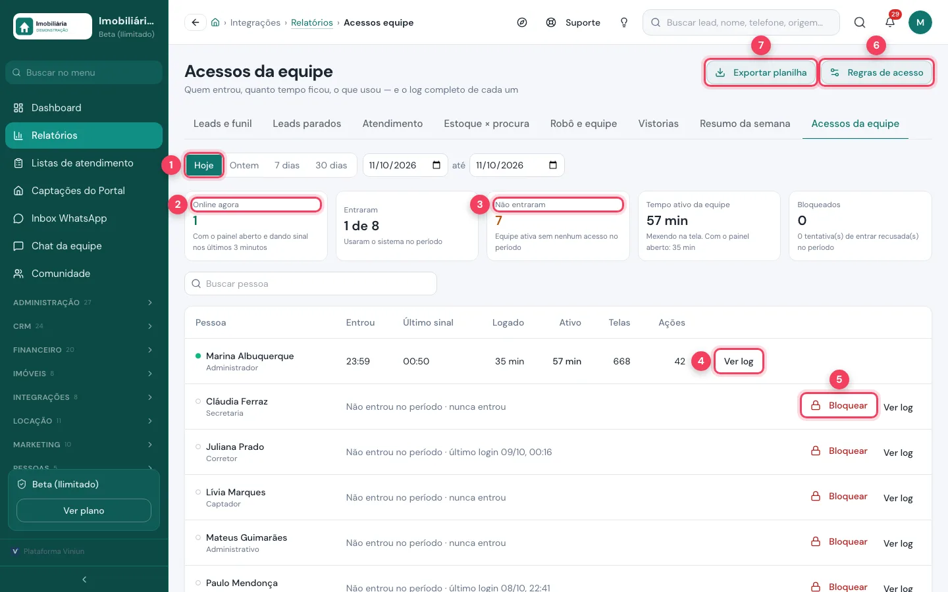Switch to Leads e funil tab

[223, 124]
